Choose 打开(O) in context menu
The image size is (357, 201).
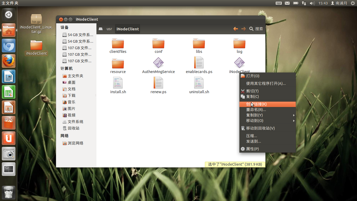268,76
